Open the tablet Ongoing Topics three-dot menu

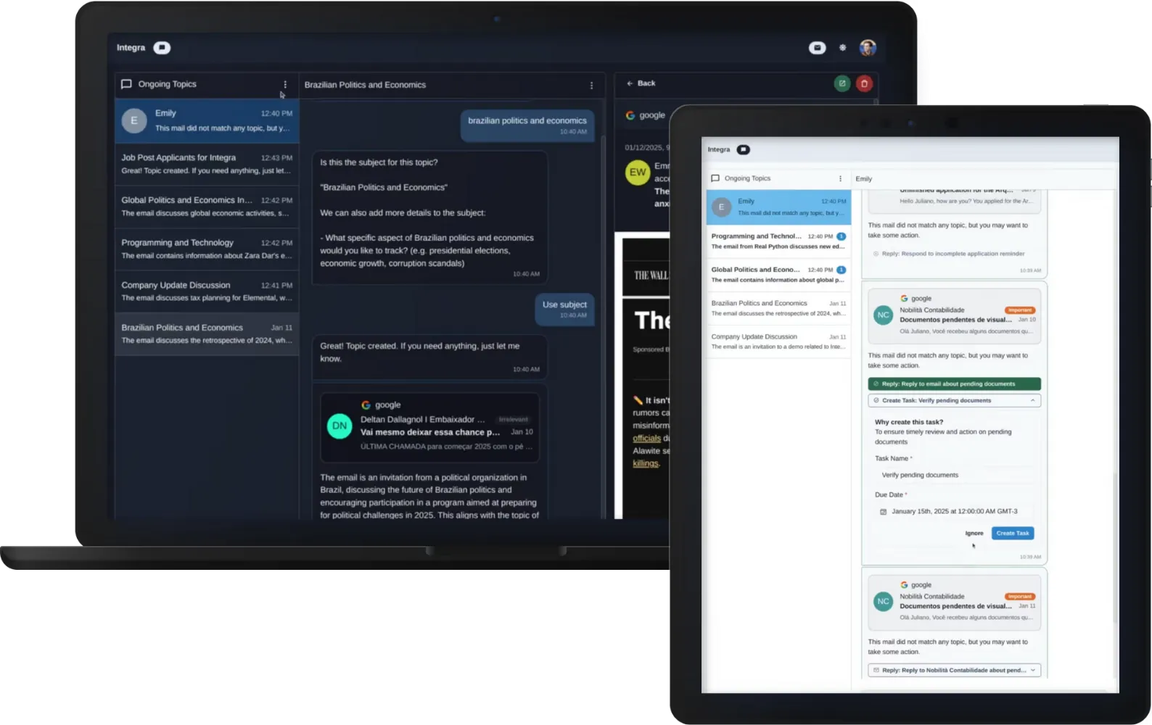click(840, 178)
